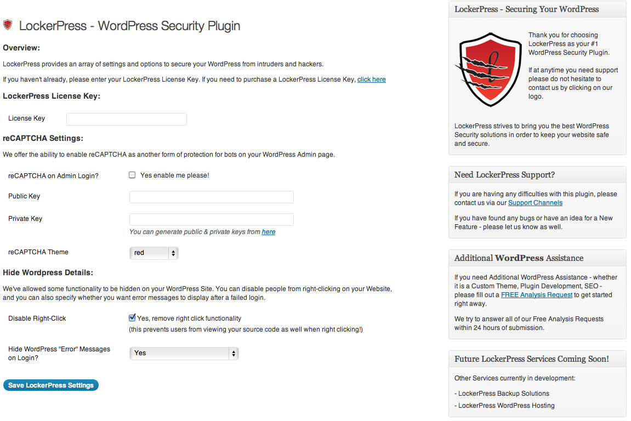Uncheck the Disable Right-Click checkbox

tap(132, 318)
